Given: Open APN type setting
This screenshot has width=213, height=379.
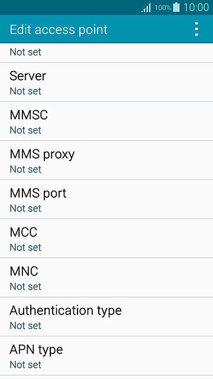Looking at the screenshot, I should [106, 356].
